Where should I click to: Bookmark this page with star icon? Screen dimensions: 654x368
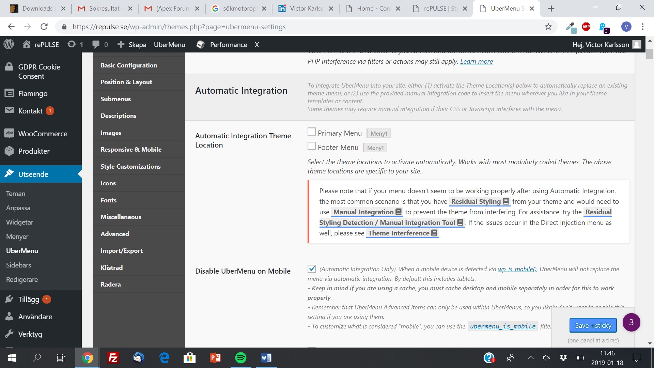(x=548, y=27)
